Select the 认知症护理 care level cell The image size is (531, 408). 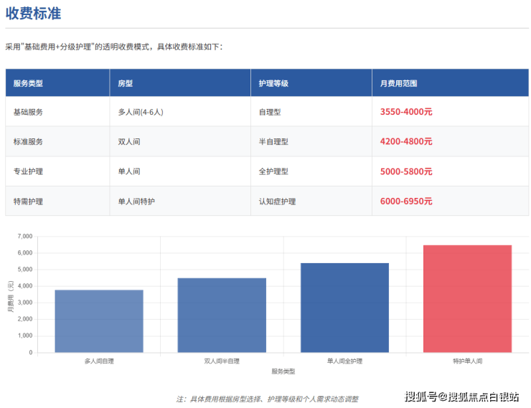277,201
